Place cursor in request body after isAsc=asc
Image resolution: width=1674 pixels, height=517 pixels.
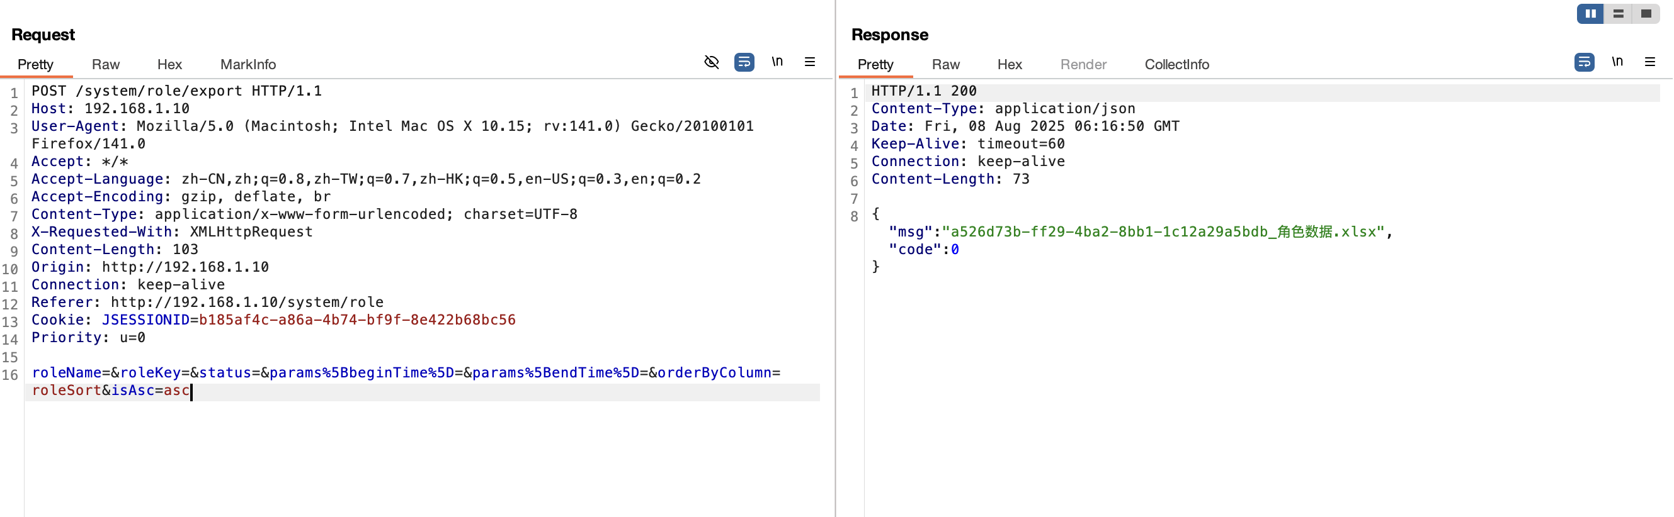click(191, 391)
